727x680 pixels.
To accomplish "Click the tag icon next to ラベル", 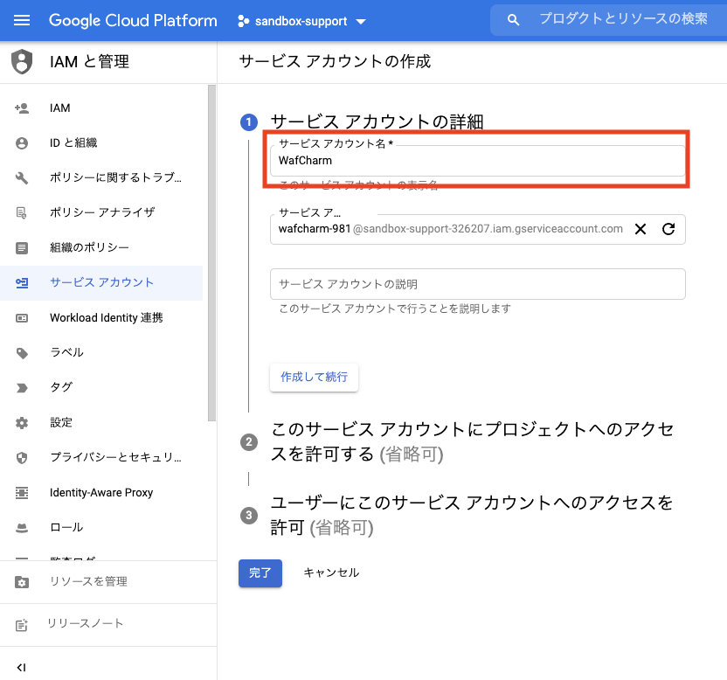I will click(x=22, y=353).
